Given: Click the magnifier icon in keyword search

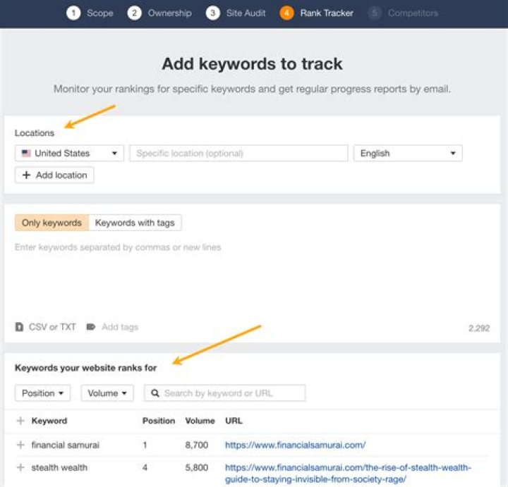Looking at the screenshot, I should click(x=155, y=393).
